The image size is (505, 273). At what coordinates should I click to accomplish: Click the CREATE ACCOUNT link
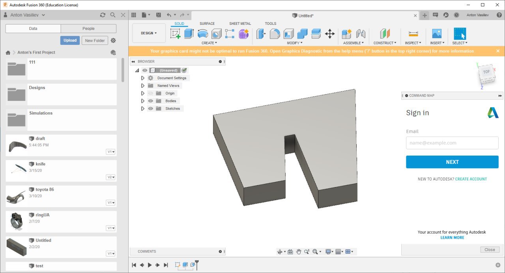pos(471,179)
